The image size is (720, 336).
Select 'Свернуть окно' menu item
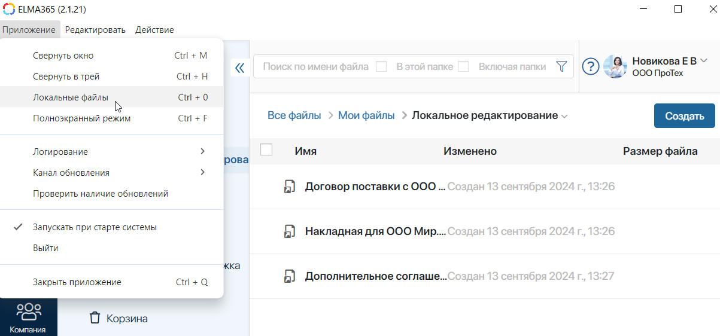point(111,56)
